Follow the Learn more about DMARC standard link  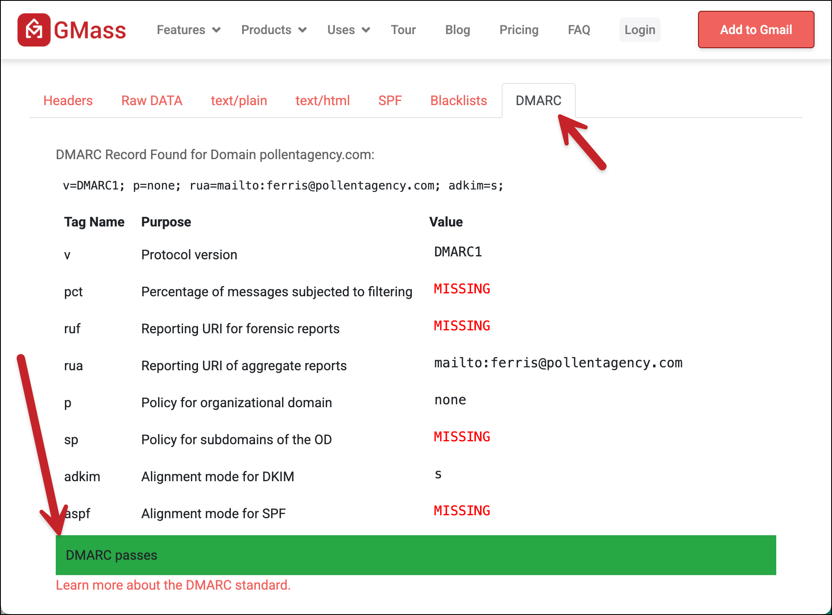pyautogui.click(x=173, y=585)
